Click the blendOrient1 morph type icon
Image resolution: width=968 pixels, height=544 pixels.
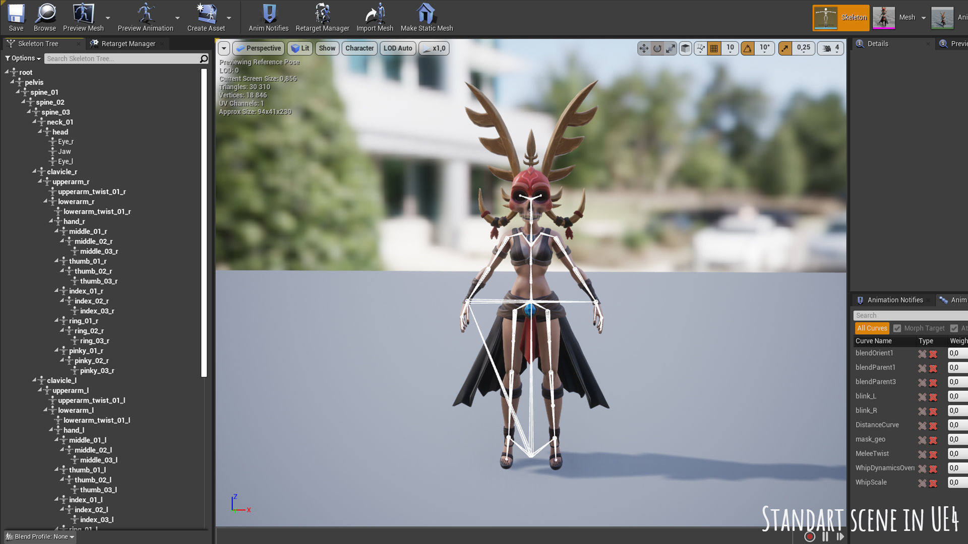click(x=922, y=354)
